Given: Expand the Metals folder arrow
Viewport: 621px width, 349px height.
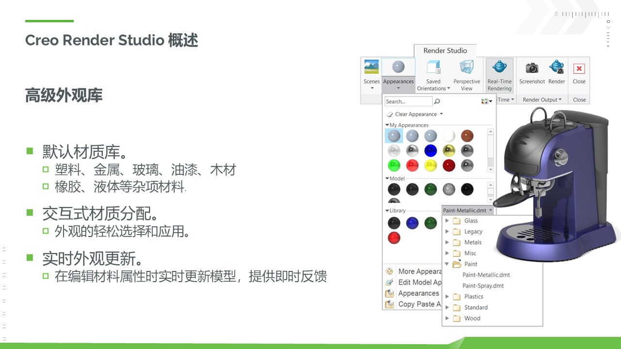Looking at the screenshot, I should point(447,242).
